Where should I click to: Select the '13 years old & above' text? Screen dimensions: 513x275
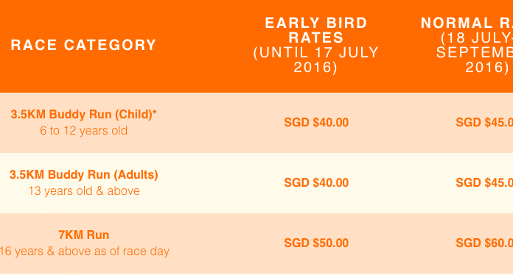[84, 191]
